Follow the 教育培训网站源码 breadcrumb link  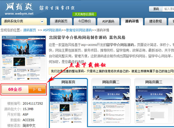click(79, 30)
